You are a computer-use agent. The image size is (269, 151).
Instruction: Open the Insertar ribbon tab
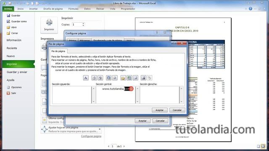click(33, 9)
